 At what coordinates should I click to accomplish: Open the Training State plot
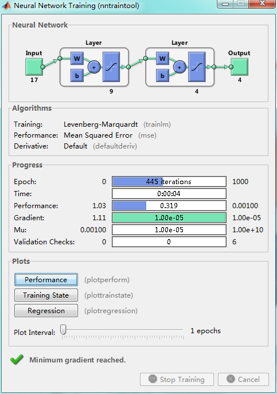(x=46, y=295)
